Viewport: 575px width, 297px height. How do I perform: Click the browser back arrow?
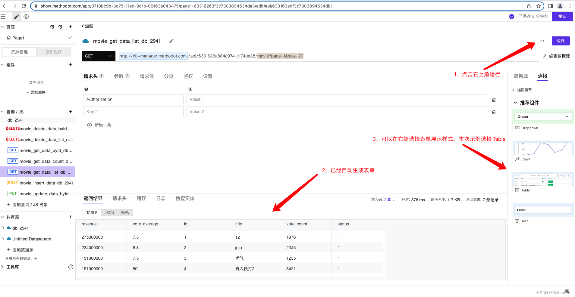(5, 6)
